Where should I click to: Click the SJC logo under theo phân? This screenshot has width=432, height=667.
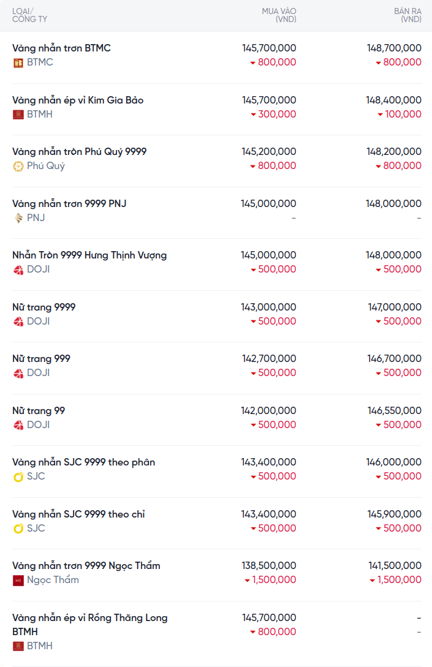[x=18, y=477]
